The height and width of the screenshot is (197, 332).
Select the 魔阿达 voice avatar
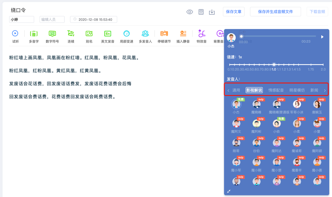(x=276, y=143)
